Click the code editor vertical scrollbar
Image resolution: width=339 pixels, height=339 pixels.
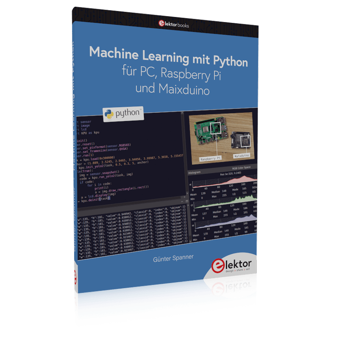click(x=185, y=152)
